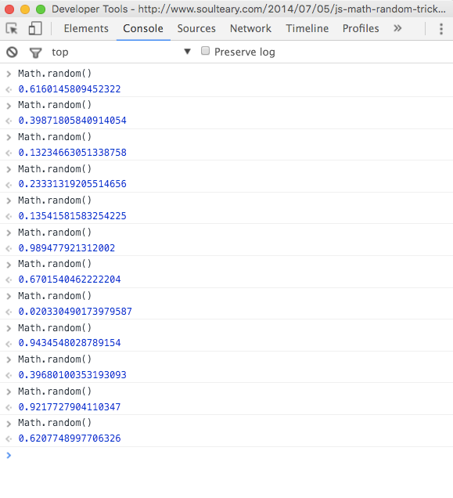The height and width of the screenshot is (498, 453).
Task: Switch to the Sources tab
Action: click(x=196, y=29)
